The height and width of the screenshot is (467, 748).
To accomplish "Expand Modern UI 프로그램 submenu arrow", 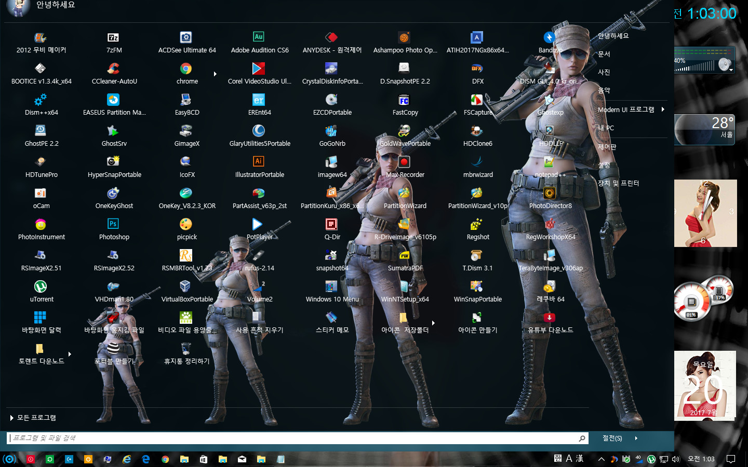I will (663, 109).
